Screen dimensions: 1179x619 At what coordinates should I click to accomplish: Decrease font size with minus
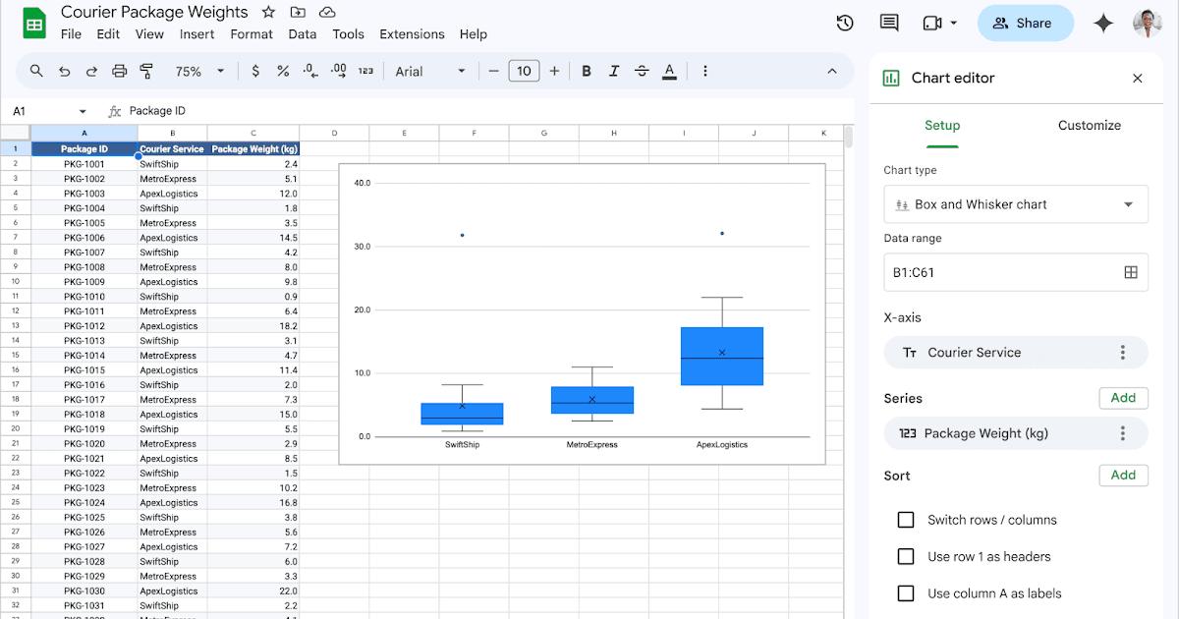point(493,71)
